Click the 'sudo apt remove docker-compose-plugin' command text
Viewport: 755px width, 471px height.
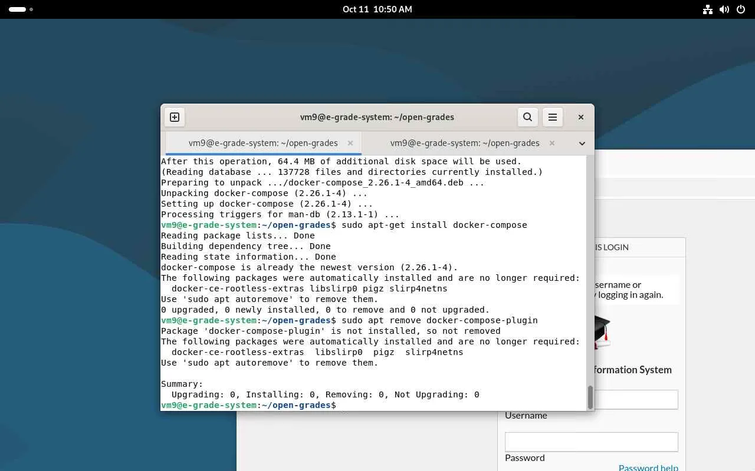point(439,320)
